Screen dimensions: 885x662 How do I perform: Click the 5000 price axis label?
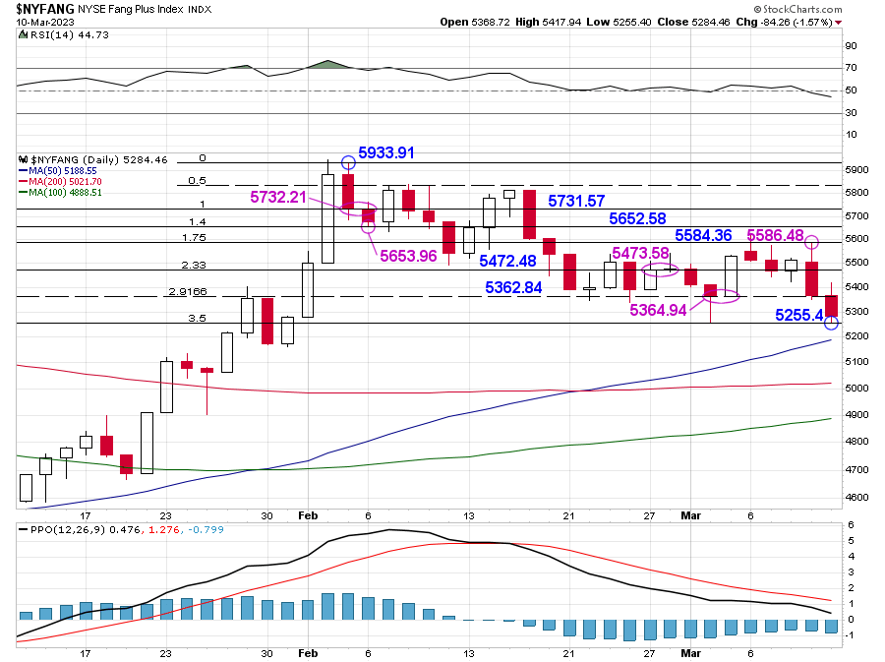tap(856, 389)
